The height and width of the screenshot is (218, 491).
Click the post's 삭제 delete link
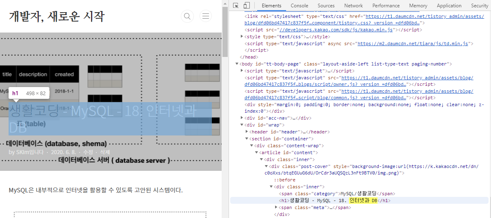pos(105,152)
